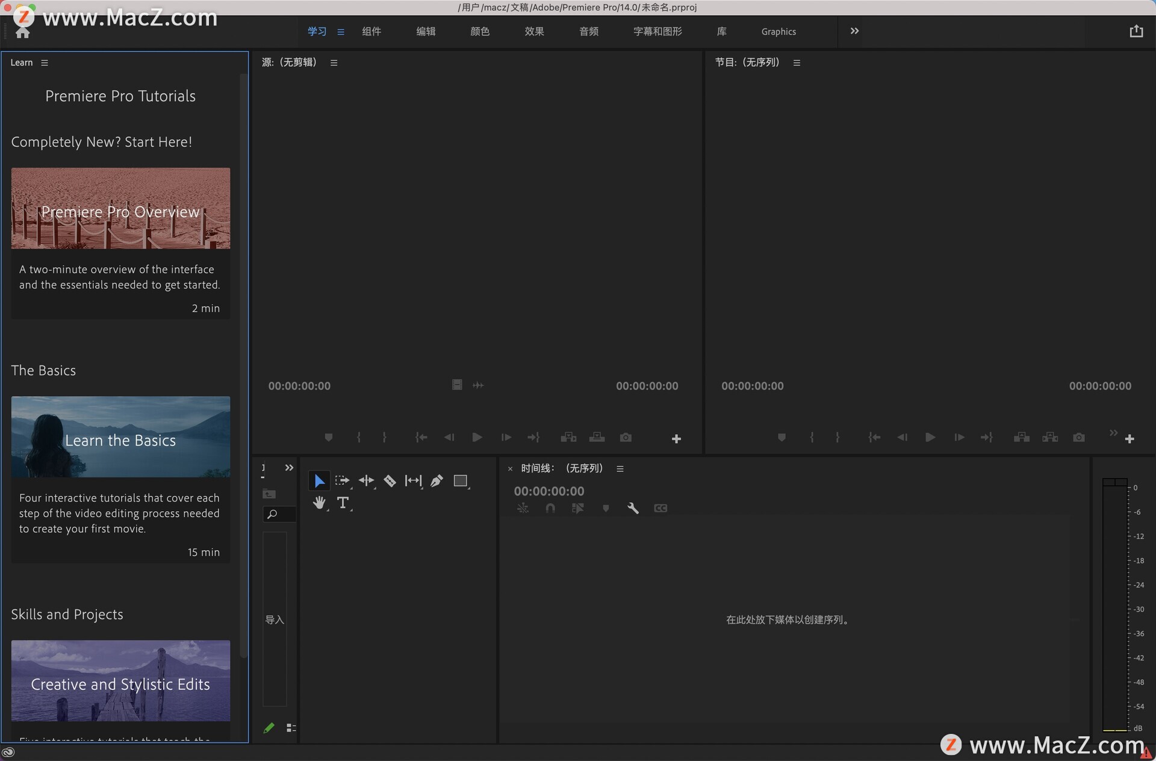The image size is (1156, 761).
Task: Expand Program monitor extra buttons chevrons
Action: tap(1113, 433)
